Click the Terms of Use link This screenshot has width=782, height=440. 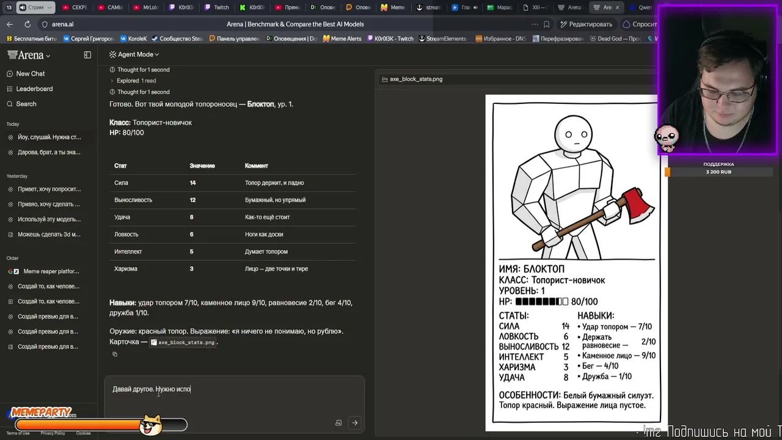point(18,433)
